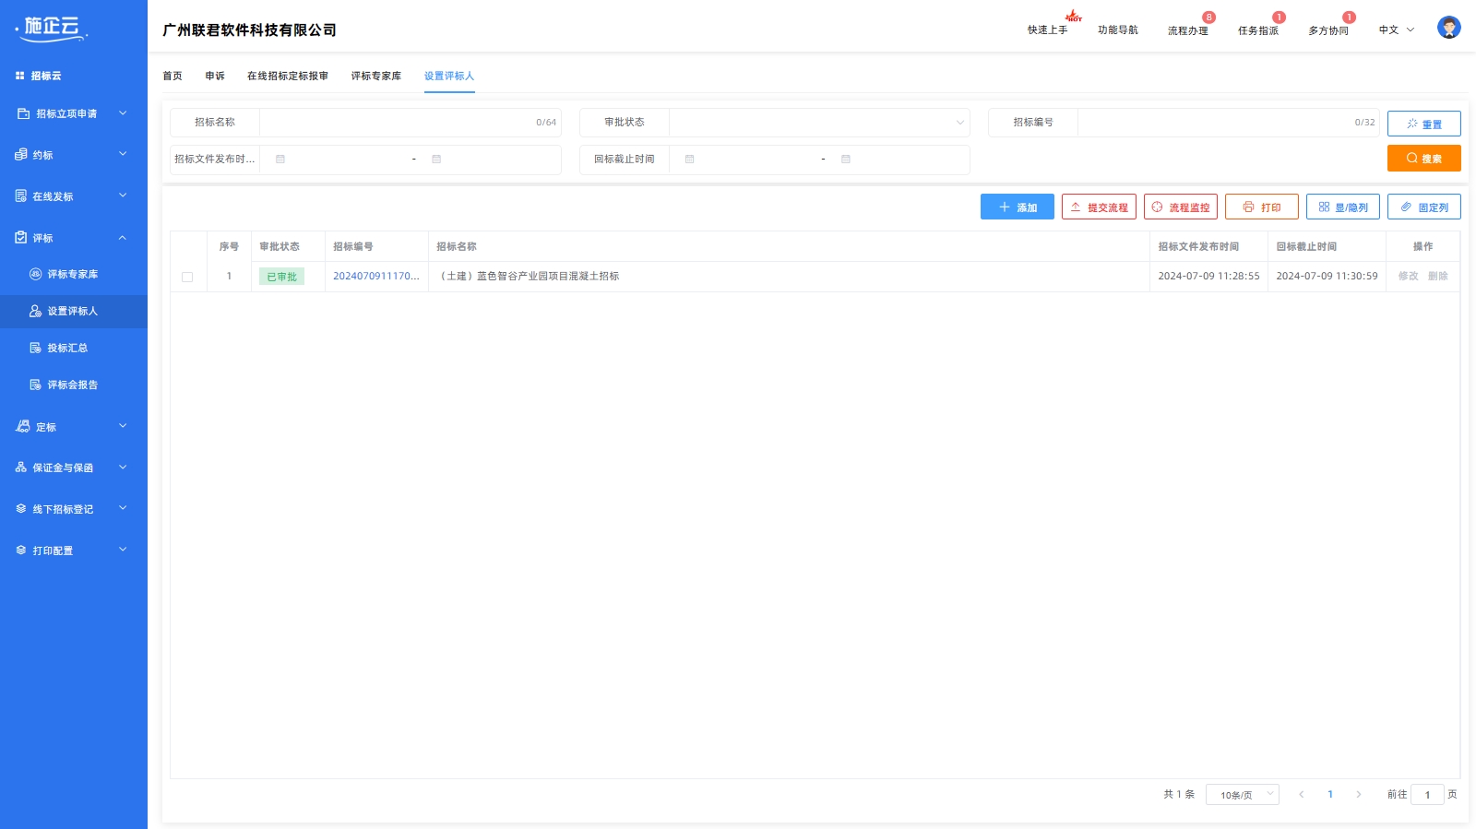Switch to the 首页 tab
This screenshot has height=829, width=1476.
pyautogui.click(x=173, y=76)
